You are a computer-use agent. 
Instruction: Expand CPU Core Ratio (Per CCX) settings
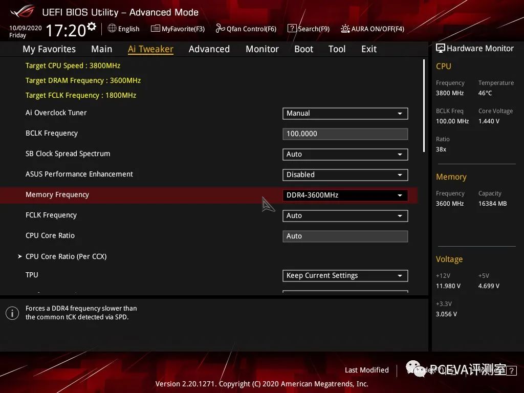tap(66, 256)
